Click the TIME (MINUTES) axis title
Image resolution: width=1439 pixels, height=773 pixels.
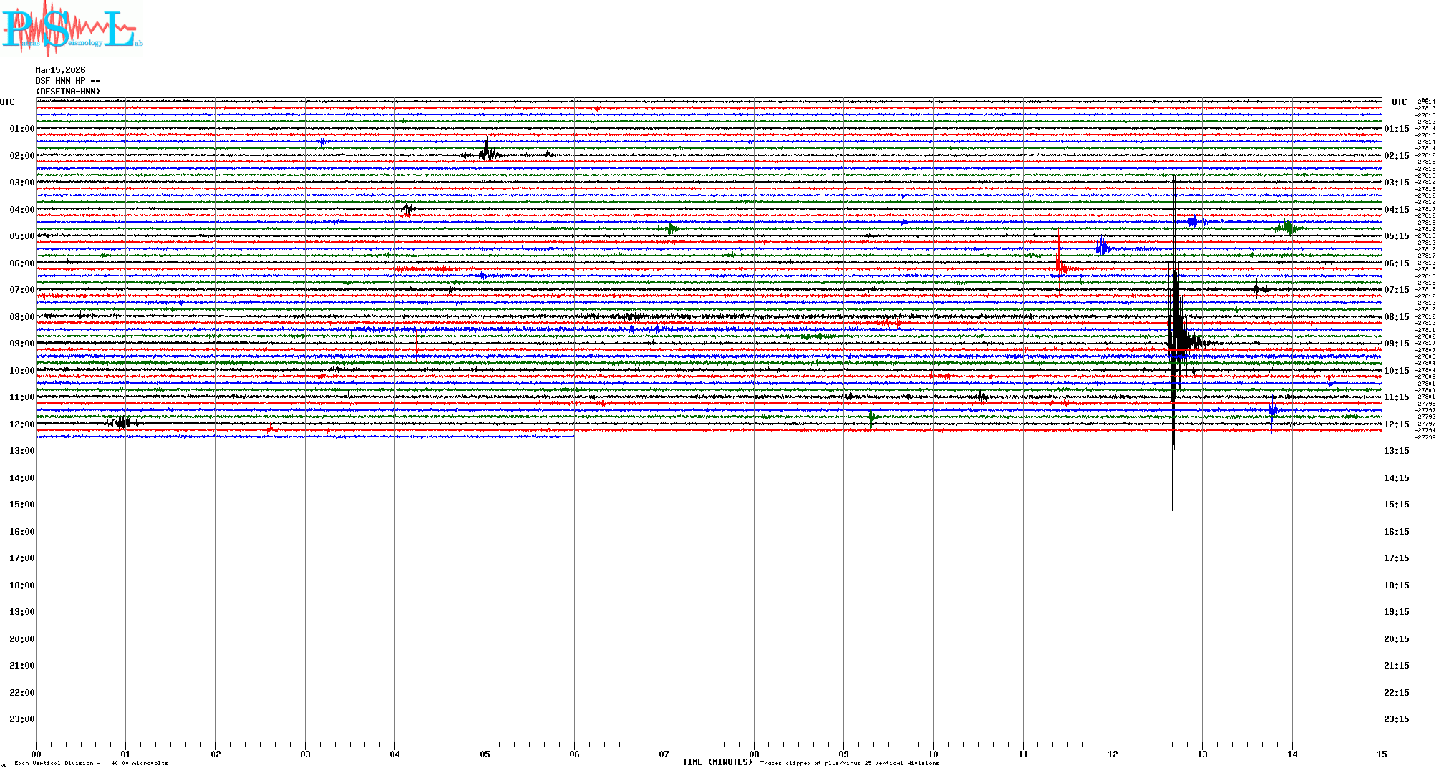point(717,762)
